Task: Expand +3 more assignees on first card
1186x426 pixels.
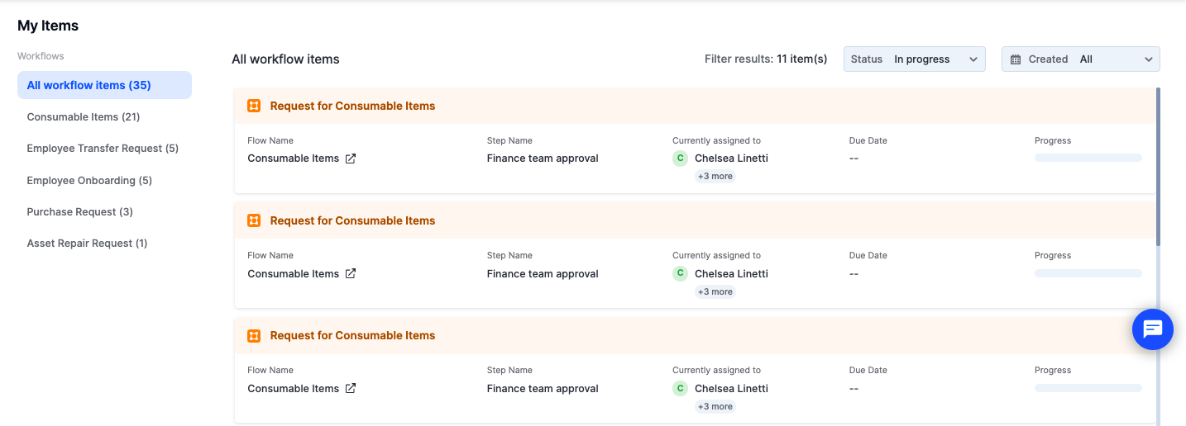Action: [x=715, y=176]
